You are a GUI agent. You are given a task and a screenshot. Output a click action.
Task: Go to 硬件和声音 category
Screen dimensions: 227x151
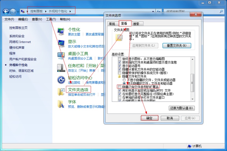(17, 48)
